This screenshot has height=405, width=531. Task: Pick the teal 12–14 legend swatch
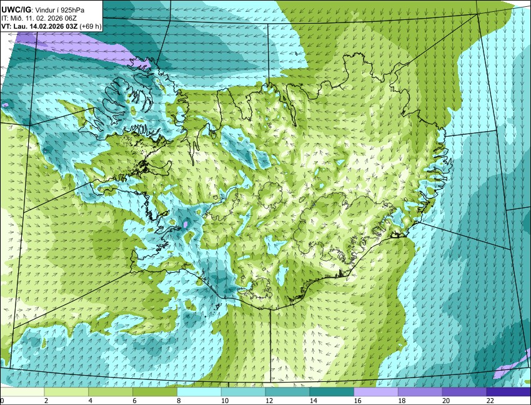pyautogui.click(x=287, y=392)
